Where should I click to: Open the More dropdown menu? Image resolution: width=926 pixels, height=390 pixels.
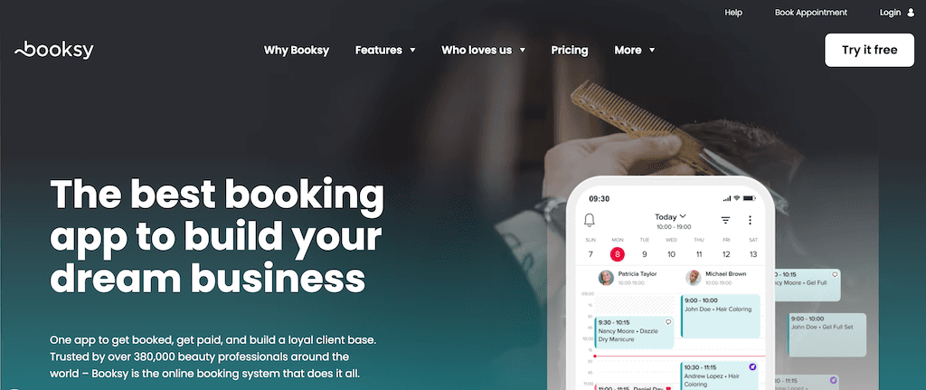coord(634,51)
